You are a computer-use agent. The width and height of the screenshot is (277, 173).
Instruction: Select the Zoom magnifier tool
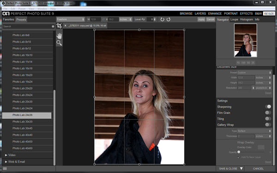(59, 43)
